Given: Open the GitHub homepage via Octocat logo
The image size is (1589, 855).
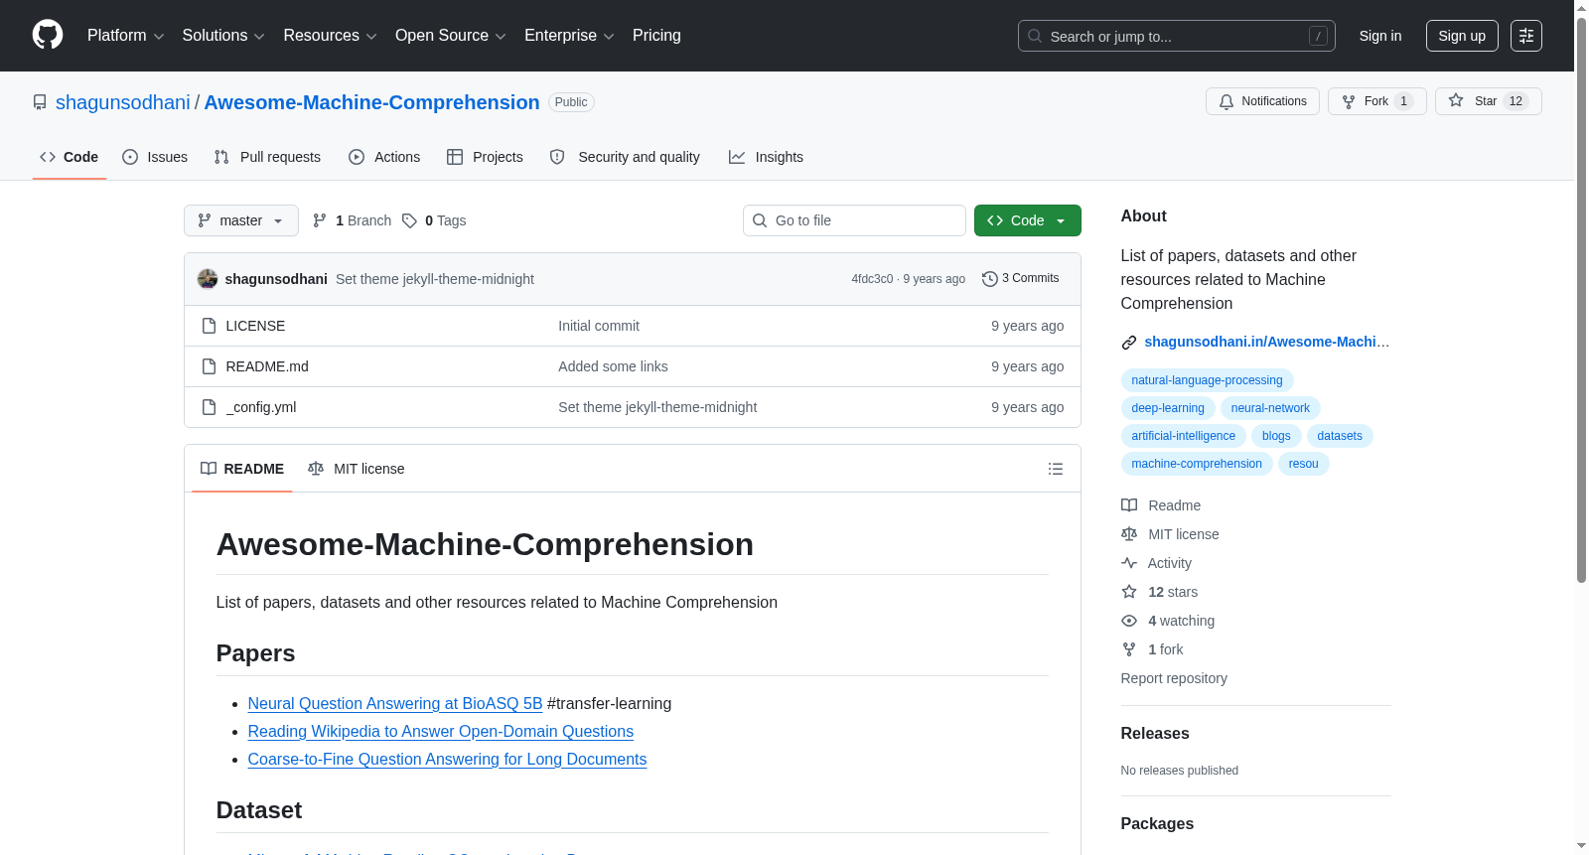Looking at the screenshot, I should tap(48, 35).
